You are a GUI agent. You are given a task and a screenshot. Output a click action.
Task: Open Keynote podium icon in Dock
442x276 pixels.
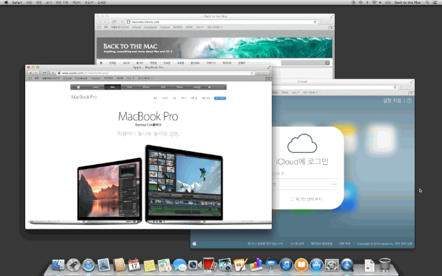pyautogui.click(x=271, y=265)
